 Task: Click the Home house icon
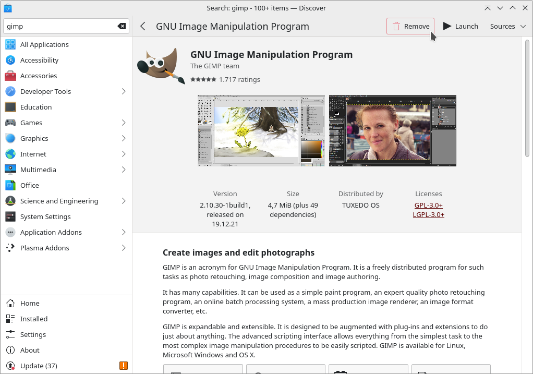[x=10, y=303]
